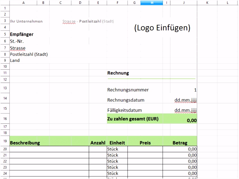Viewport: 239px width, 179px height.
Task: Click the empty Beschreibung field in row 23
Action: [49, 167]
